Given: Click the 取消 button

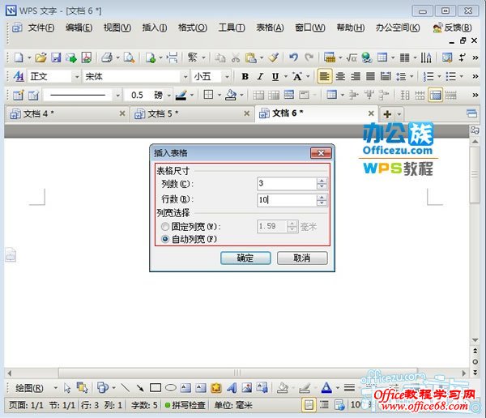Looking at the screenshot, I should click(x=302, y=258).
